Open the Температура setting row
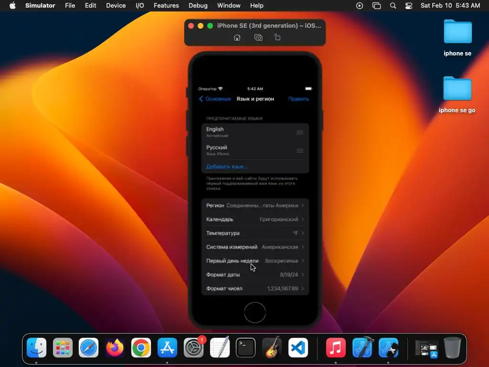 [255, 233]
